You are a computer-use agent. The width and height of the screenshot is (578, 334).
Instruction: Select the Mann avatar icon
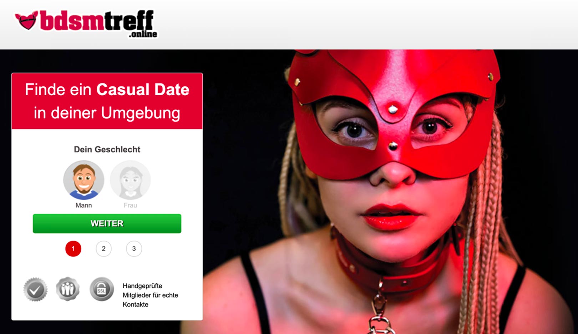(x=84, y=180)
